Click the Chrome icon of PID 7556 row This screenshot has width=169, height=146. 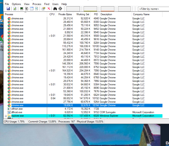pyautogui.click(x=9, y=64)
